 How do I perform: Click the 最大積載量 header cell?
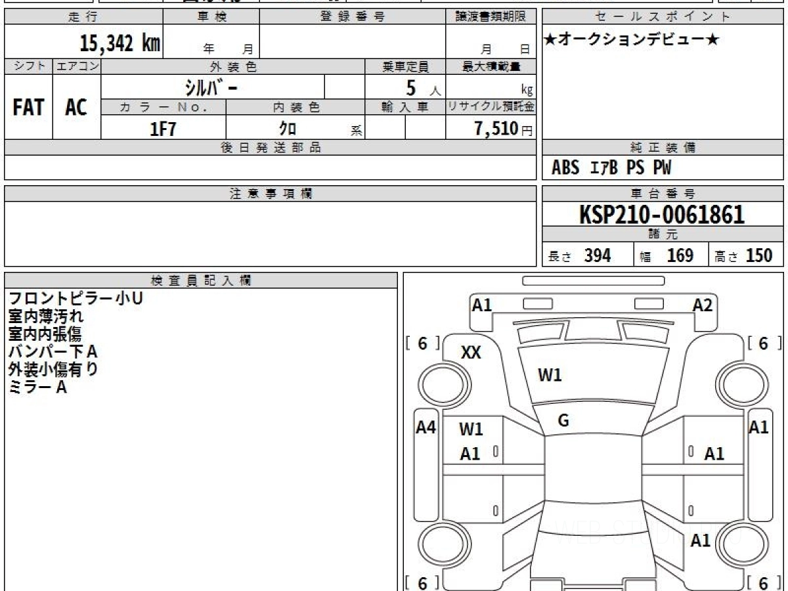click(491, 66)
